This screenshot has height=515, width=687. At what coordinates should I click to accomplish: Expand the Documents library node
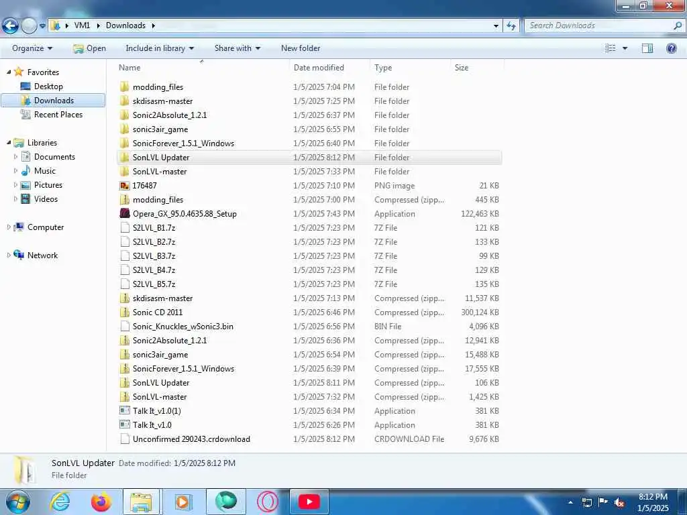pos(16,156)
